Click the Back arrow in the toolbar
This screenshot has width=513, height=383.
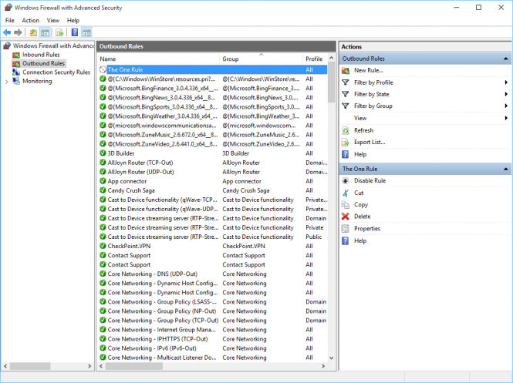click(x=7, y=32)
